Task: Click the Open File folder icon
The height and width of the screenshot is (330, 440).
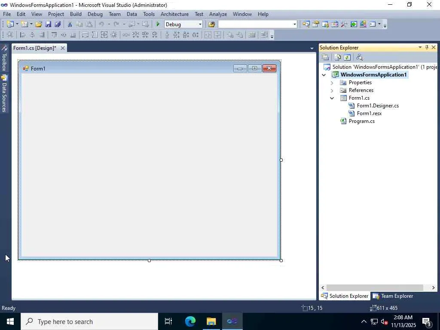Action: [39, 24]
